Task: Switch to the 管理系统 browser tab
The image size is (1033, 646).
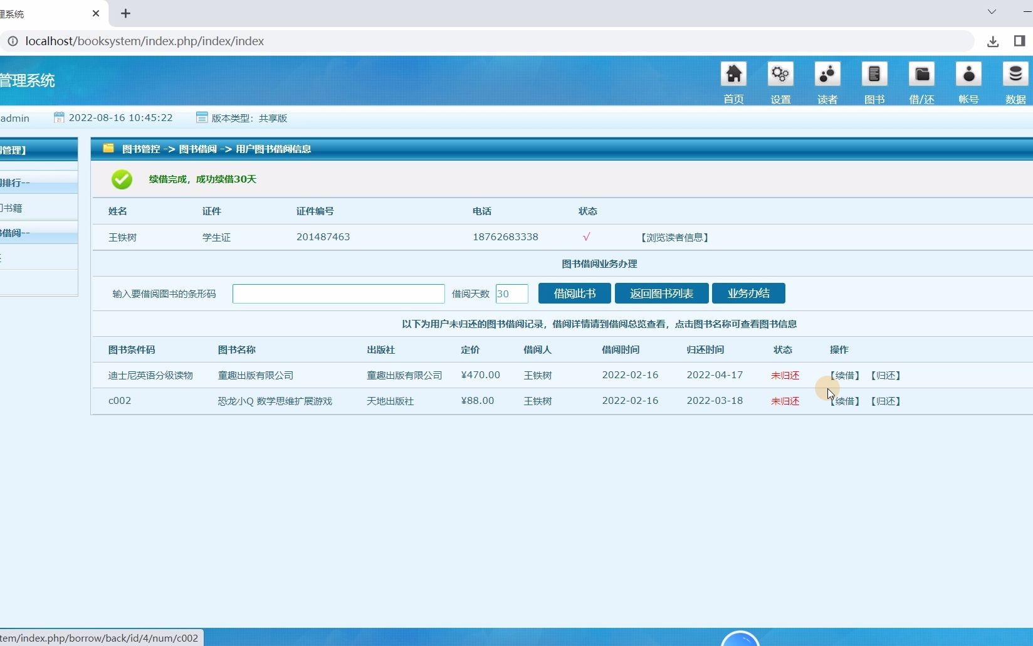Action: [x=44, y=13]
